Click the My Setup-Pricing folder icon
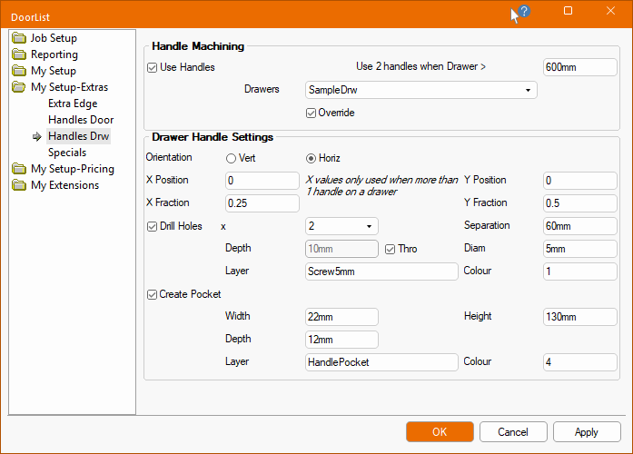Viewport: 633px width, 454px height. point(19,169)
